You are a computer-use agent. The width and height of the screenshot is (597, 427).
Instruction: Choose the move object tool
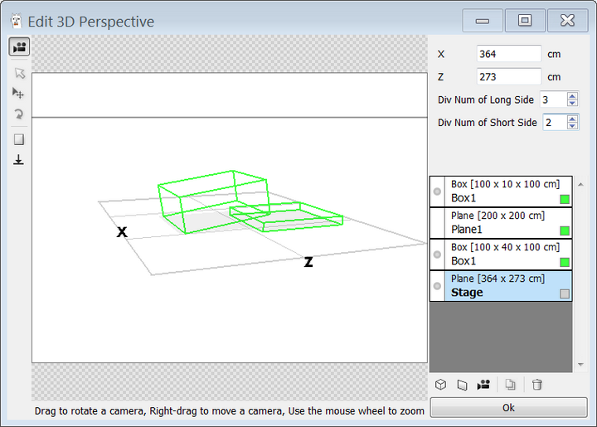click(x=19, y=94)
